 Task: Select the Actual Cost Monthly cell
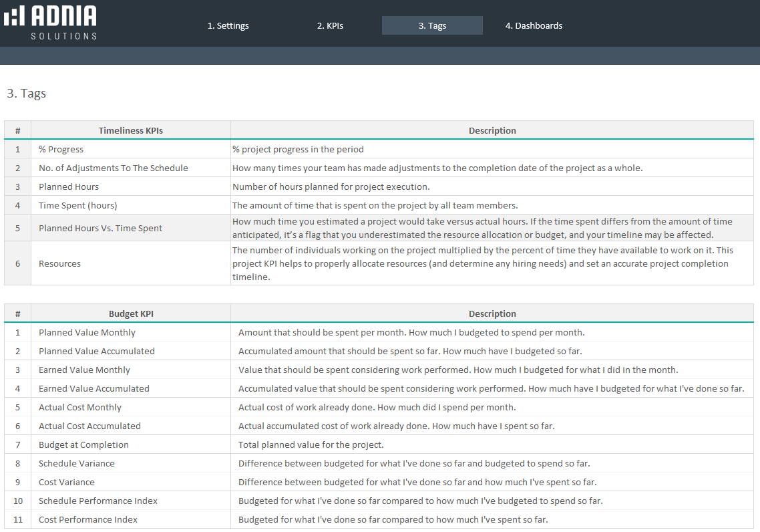coord(80,407)
